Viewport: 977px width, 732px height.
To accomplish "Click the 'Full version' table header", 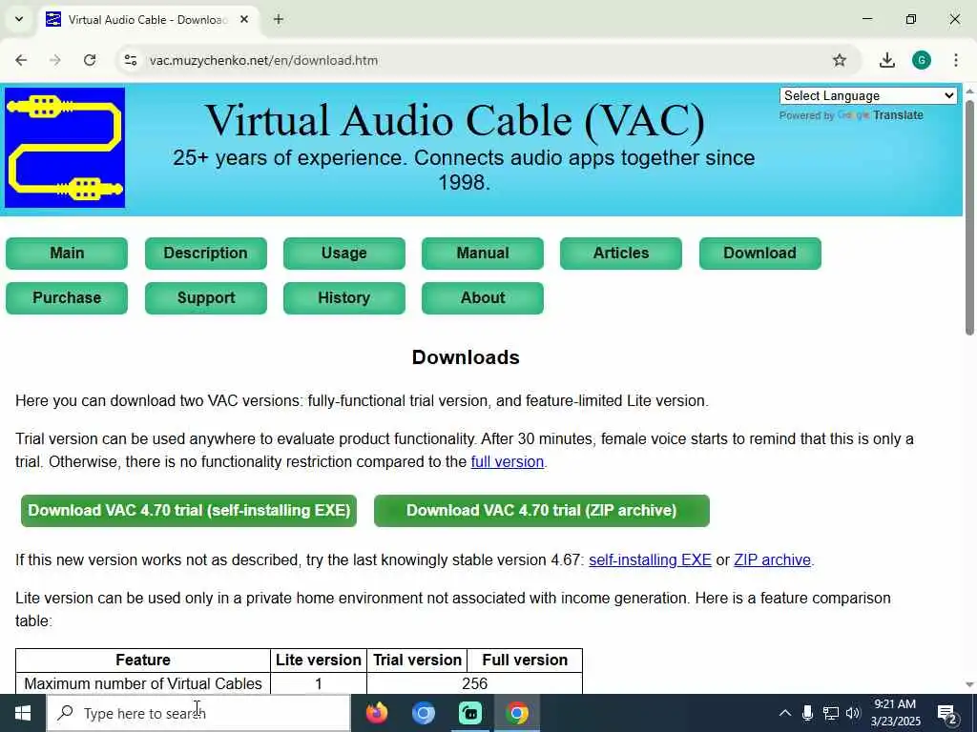I will coord(525,660).
